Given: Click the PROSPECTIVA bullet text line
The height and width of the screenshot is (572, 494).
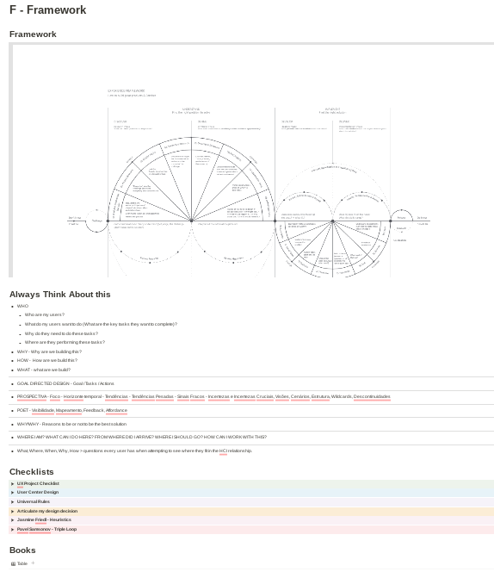Looking at the screenshot, I should [x=204, y=396].
